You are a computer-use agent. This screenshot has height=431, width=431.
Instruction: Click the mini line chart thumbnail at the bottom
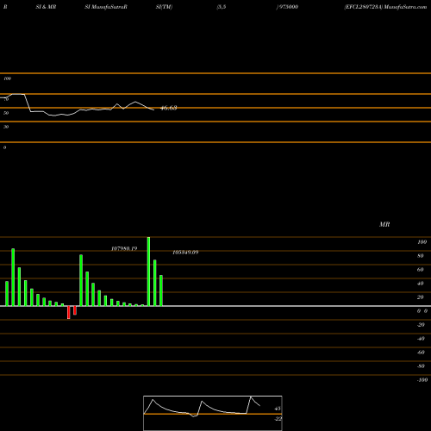(213, 413)
